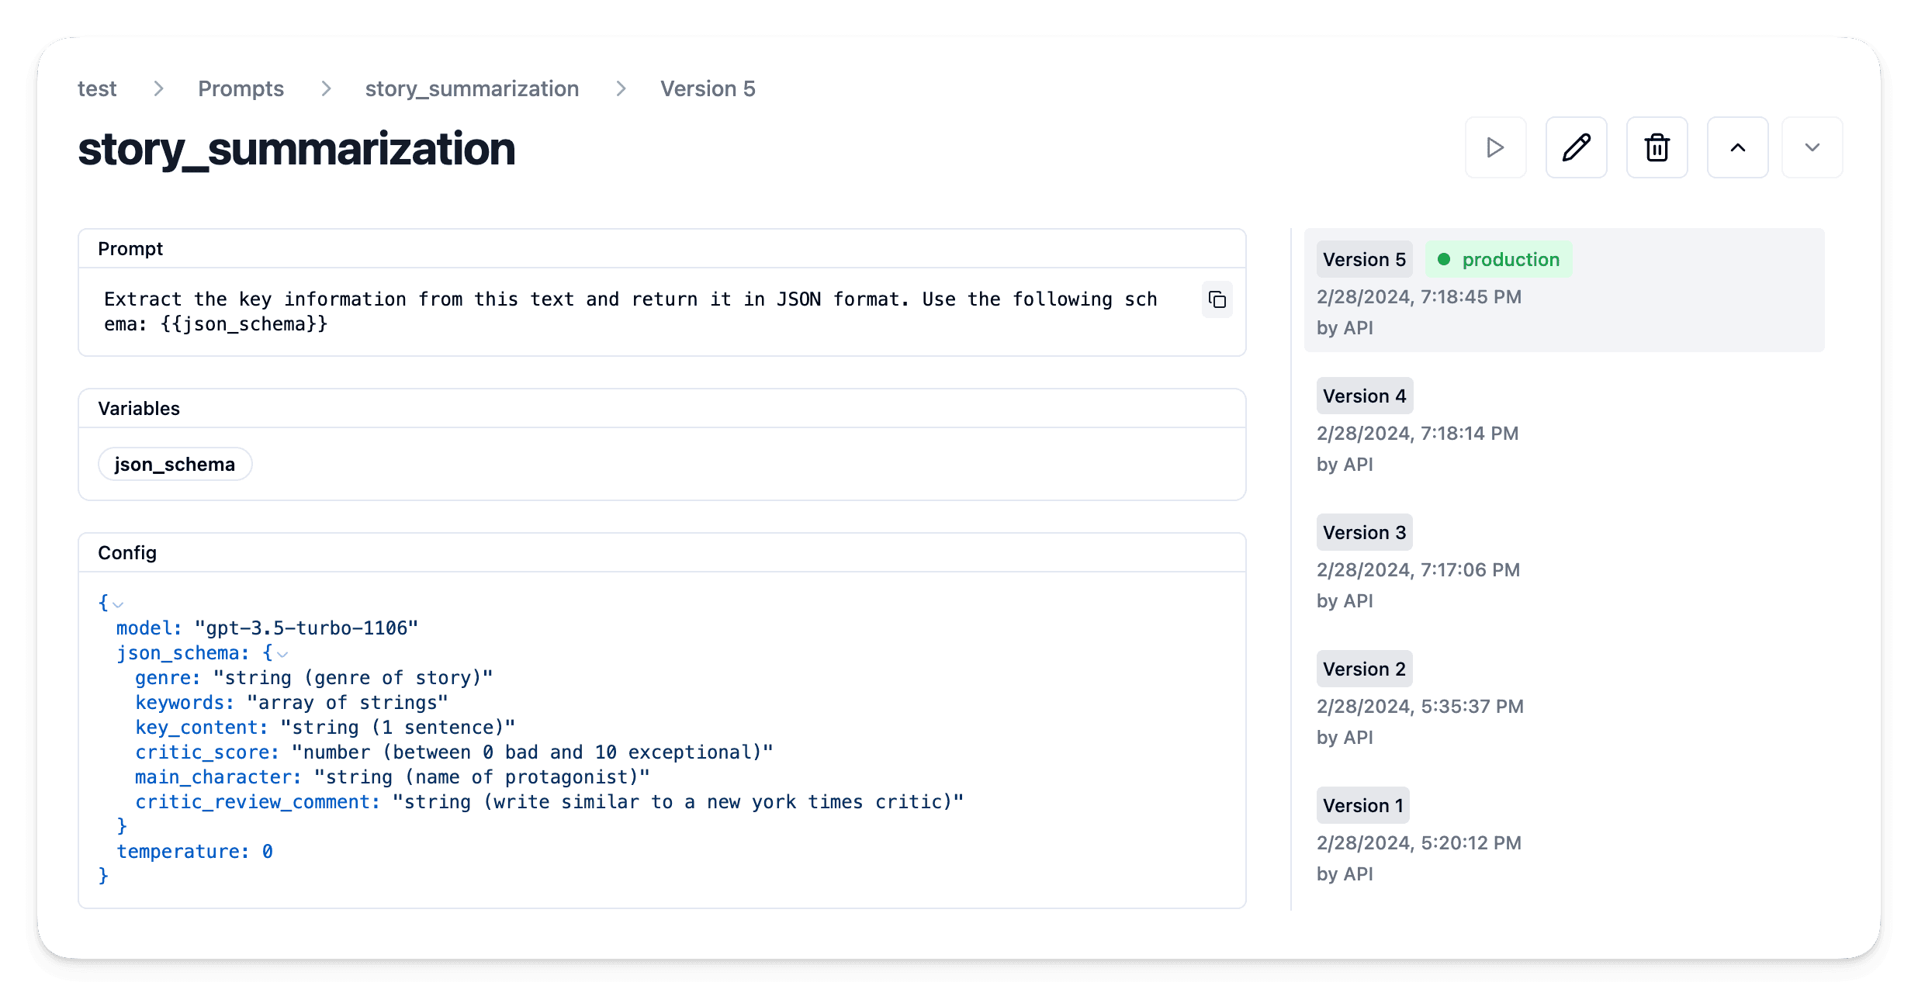Run the prompt with the play icon

pyautogui.click(x=1495, y=147)
